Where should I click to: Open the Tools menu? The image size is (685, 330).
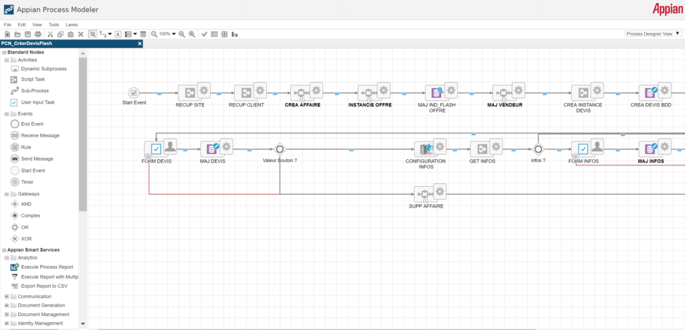54,25
